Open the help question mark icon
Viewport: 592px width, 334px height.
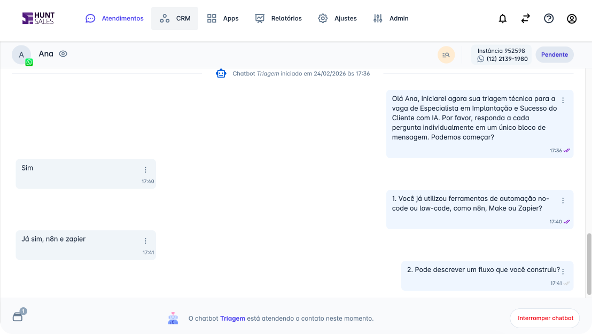[549, 18]
